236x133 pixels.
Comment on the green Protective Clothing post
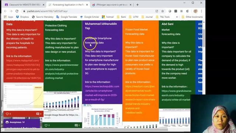[x=76, y=125]
